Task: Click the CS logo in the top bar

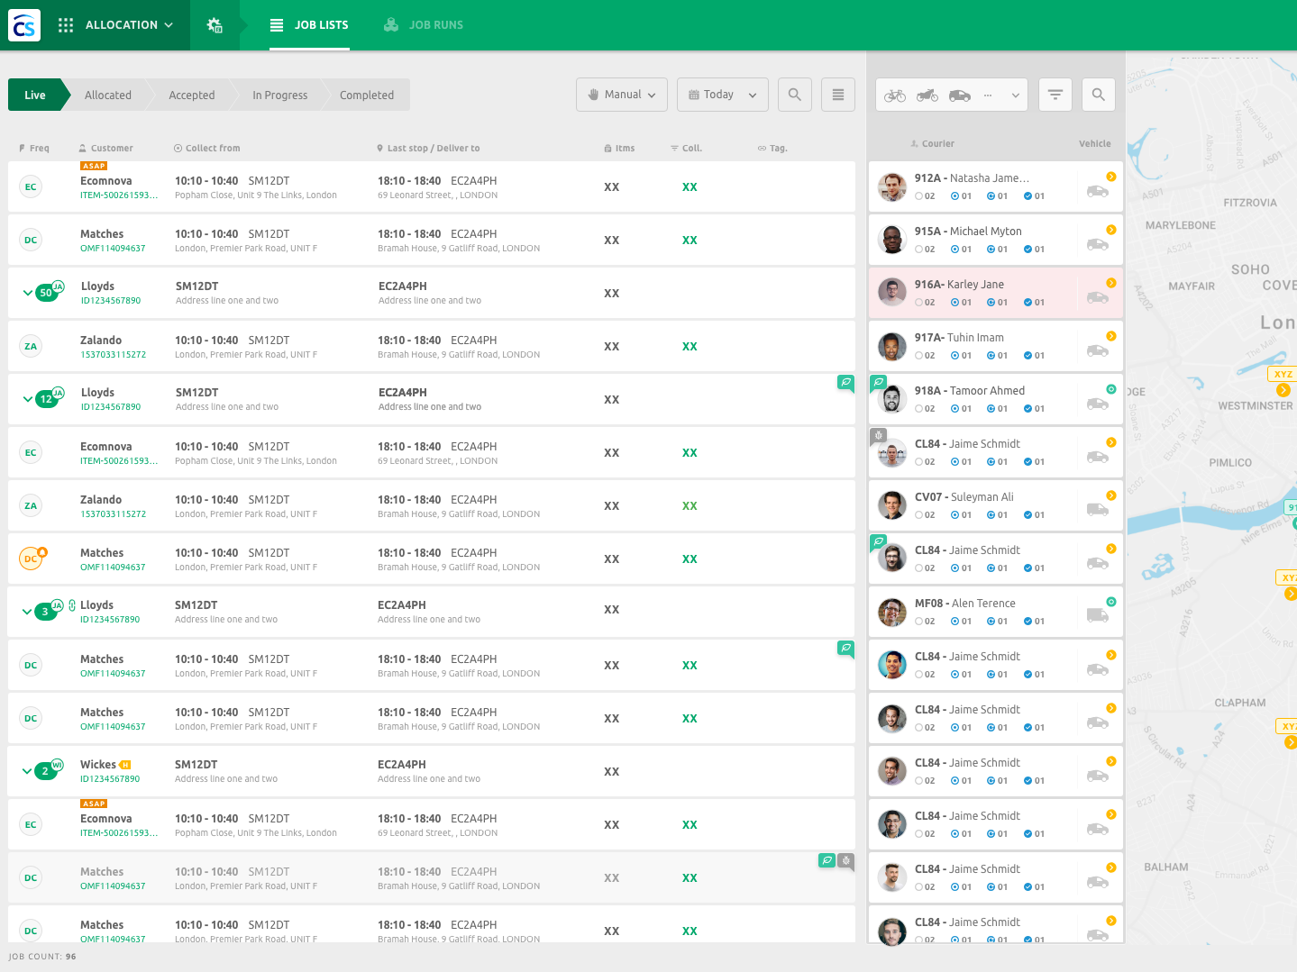Action: [23, 24]
